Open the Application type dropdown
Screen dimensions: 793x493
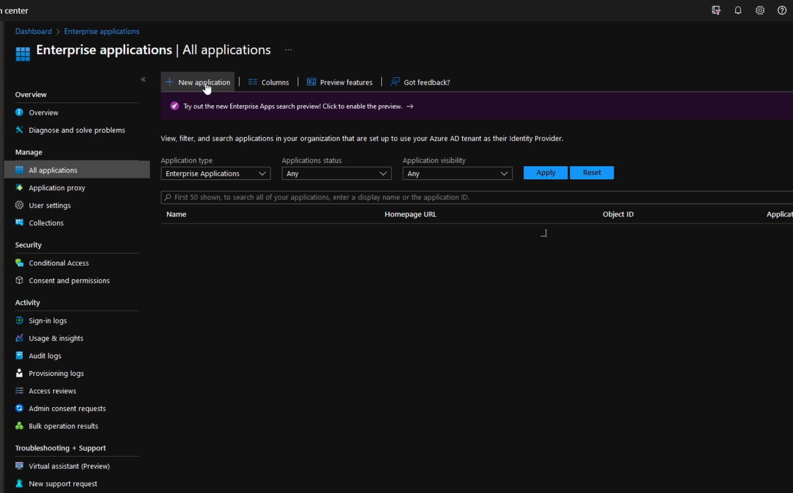click(216, 173)
